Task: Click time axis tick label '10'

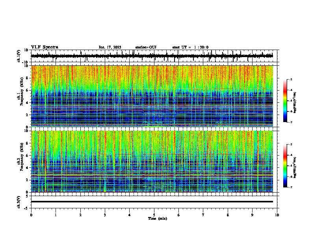Action: pos(277,215)
